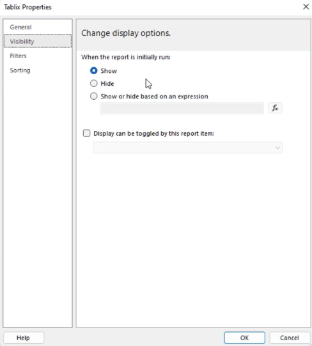Close the Tablix Properties dialog with X

click(306, 6)
